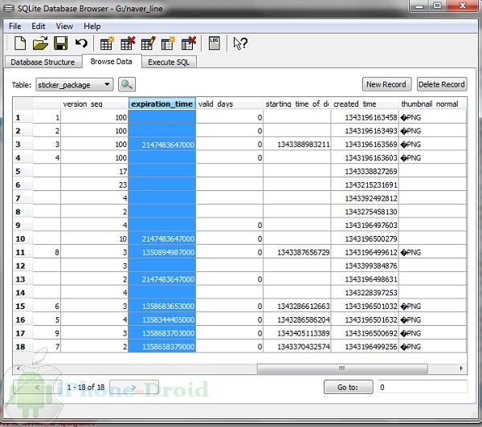
Task: Click the Open Database folder icon
Action: click(x=40, y=43)
